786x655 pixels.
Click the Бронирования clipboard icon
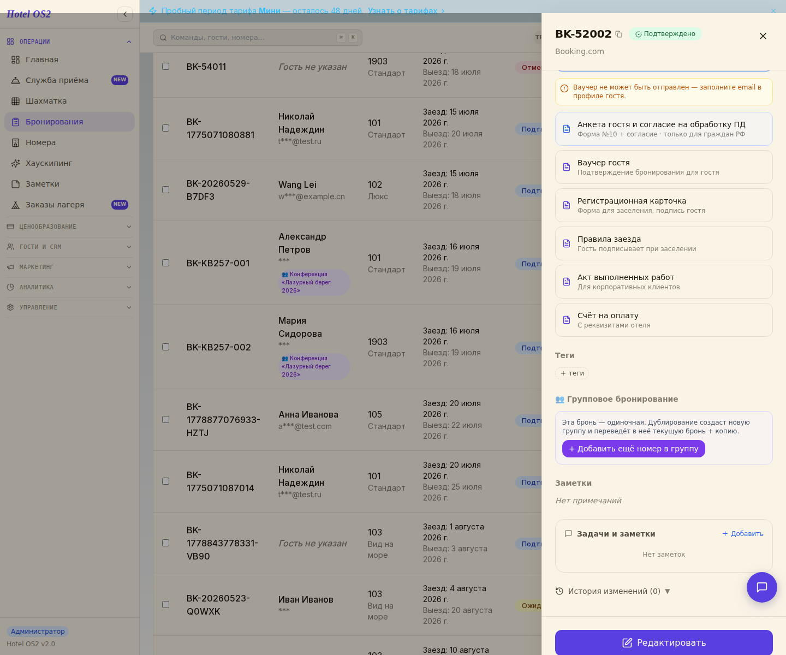pyautogui.click(x=15, y=122)
